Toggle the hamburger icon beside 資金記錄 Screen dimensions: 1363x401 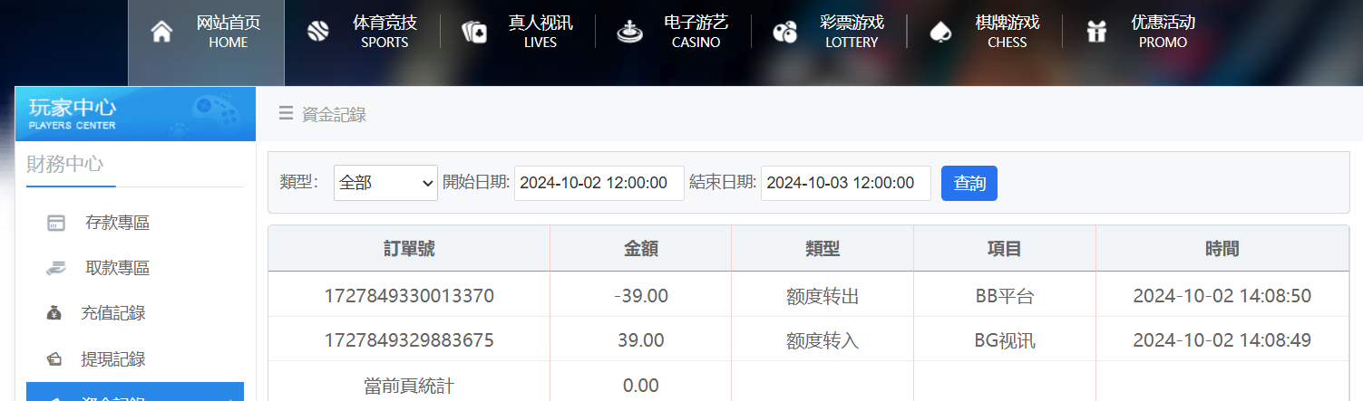pos(286,113)
